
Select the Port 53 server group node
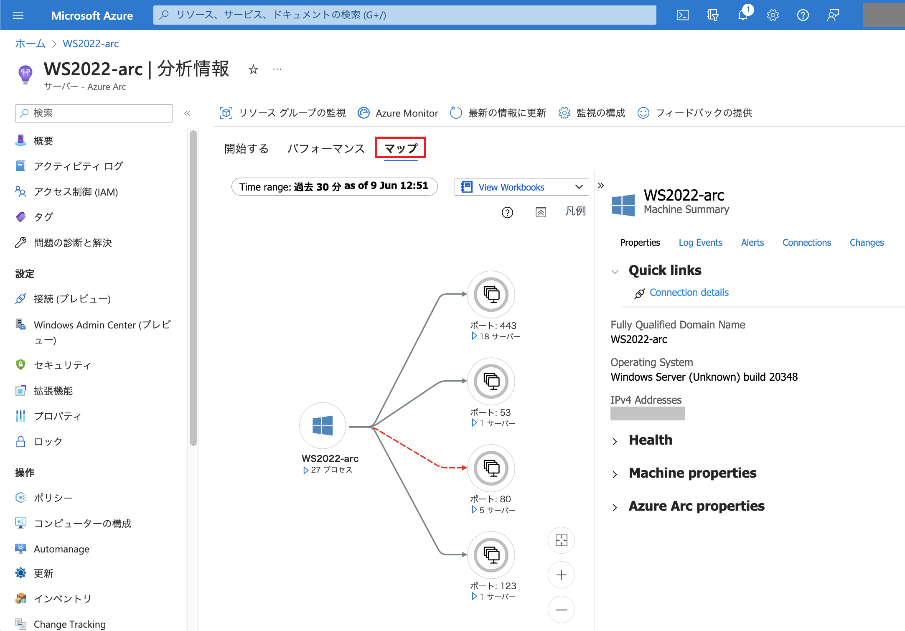click(491, 382)
